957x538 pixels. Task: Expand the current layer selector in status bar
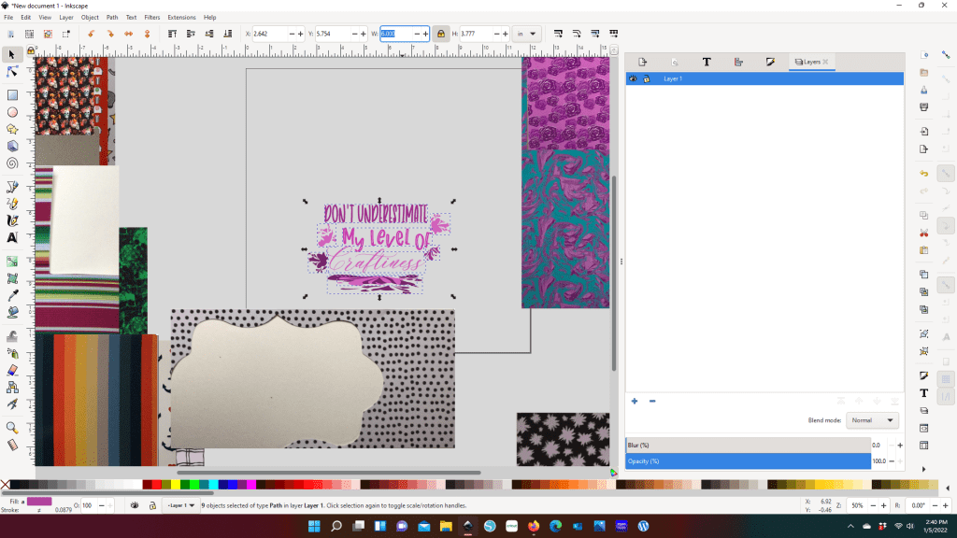click(x=183, y=505)
